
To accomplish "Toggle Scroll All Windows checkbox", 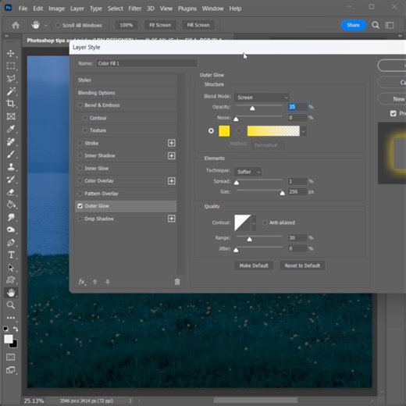I will (x=58, y=25).
